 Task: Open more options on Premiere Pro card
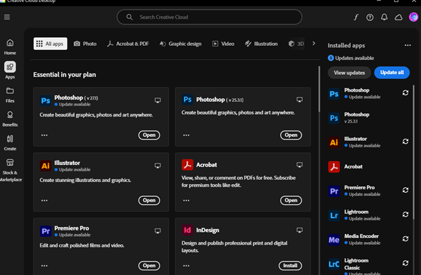45,266
